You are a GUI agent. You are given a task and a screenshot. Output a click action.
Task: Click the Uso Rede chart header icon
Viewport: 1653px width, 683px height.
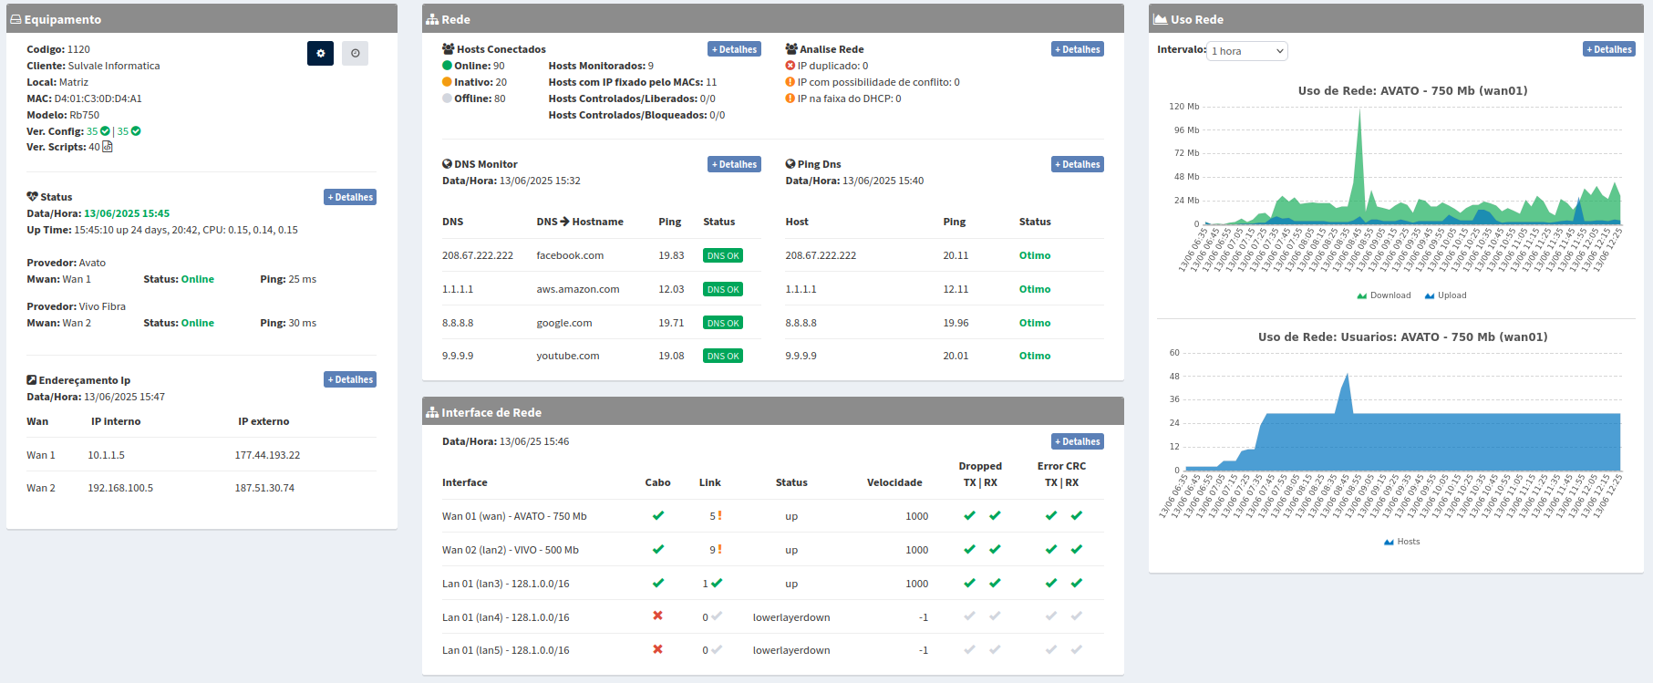tap(1160, 19)
